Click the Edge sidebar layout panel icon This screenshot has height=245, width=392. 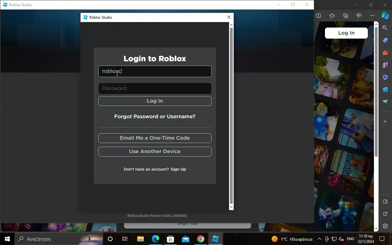point(385,202)
